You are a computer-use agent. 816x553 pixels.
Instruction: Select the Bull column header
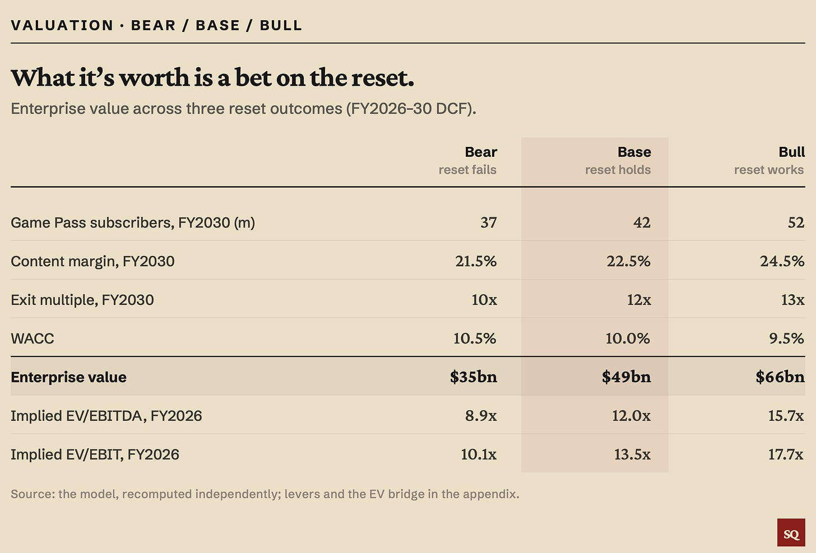(791, 152)
